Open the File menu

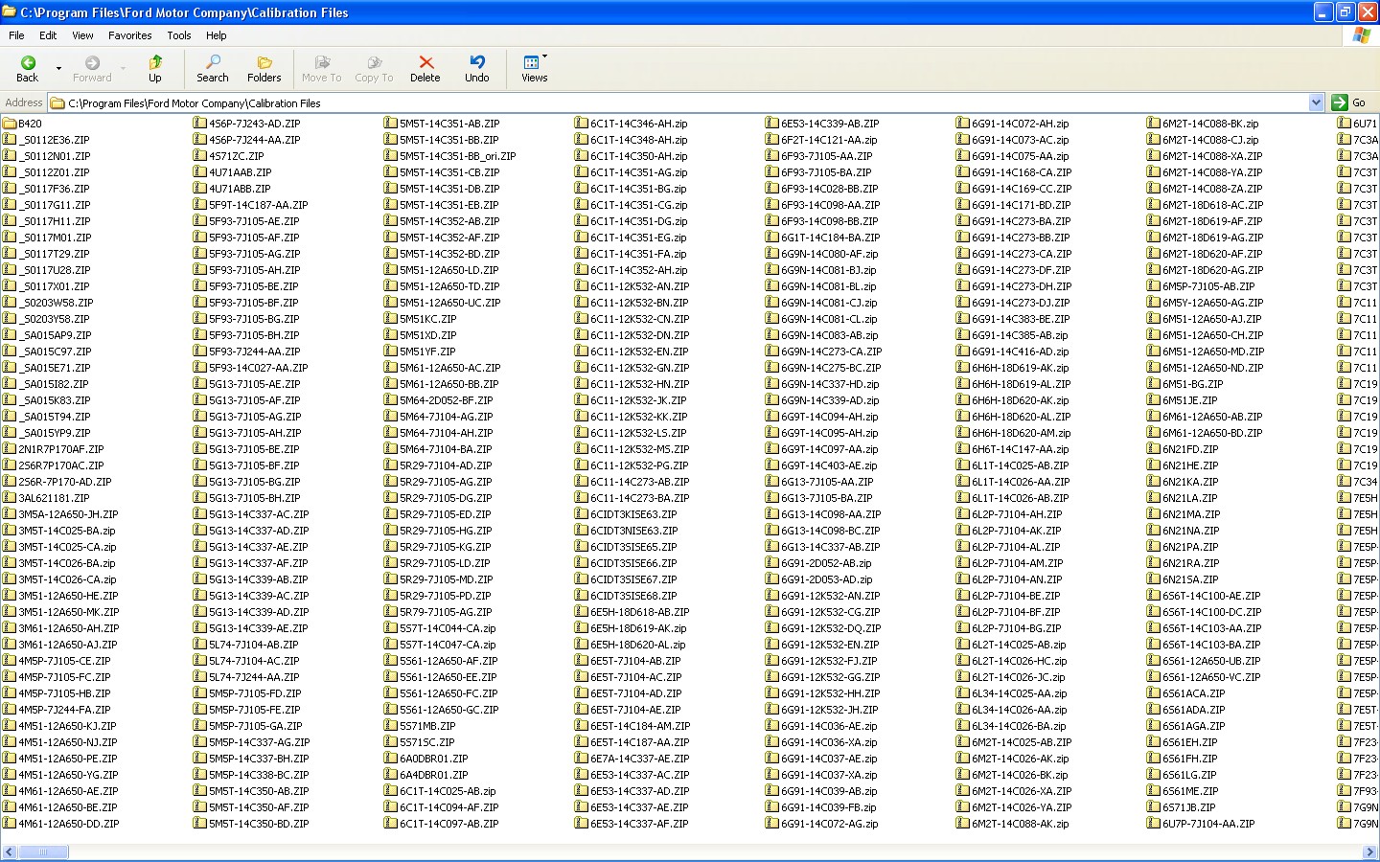(16, 35)
